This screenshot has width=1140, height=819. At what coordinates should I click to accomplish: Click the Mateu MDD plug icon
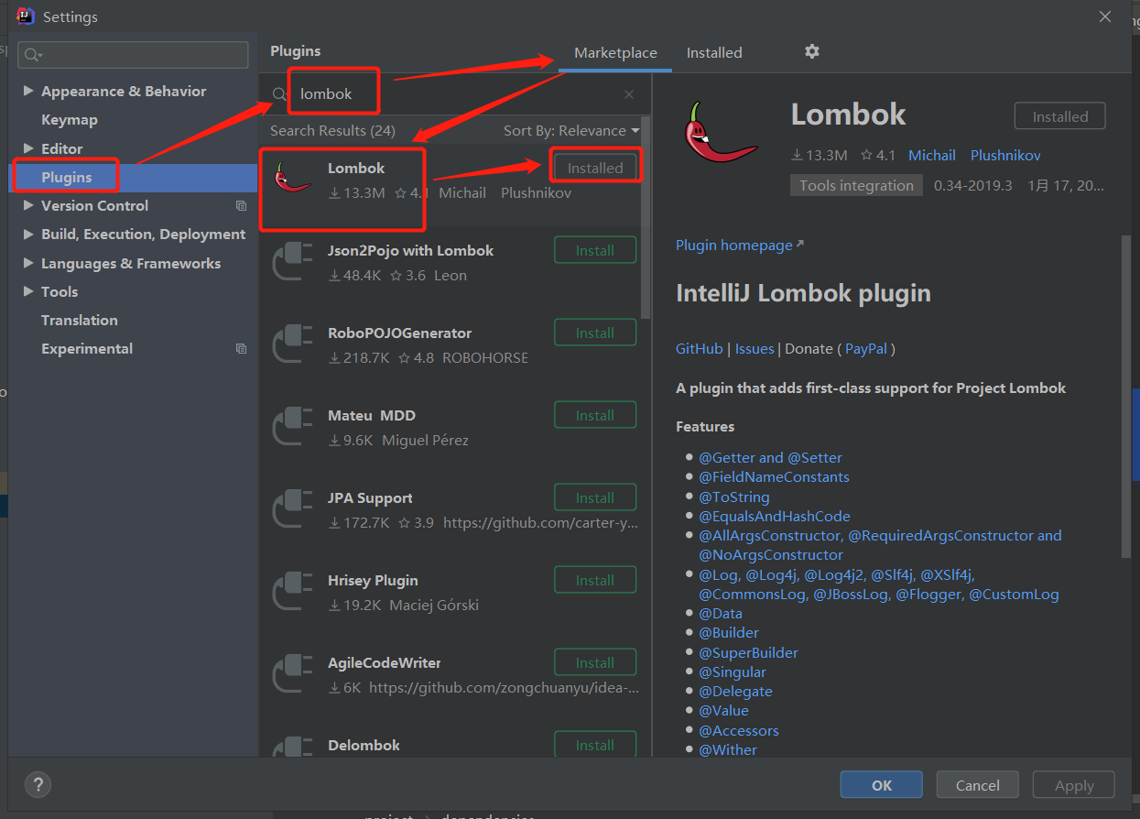293,428
